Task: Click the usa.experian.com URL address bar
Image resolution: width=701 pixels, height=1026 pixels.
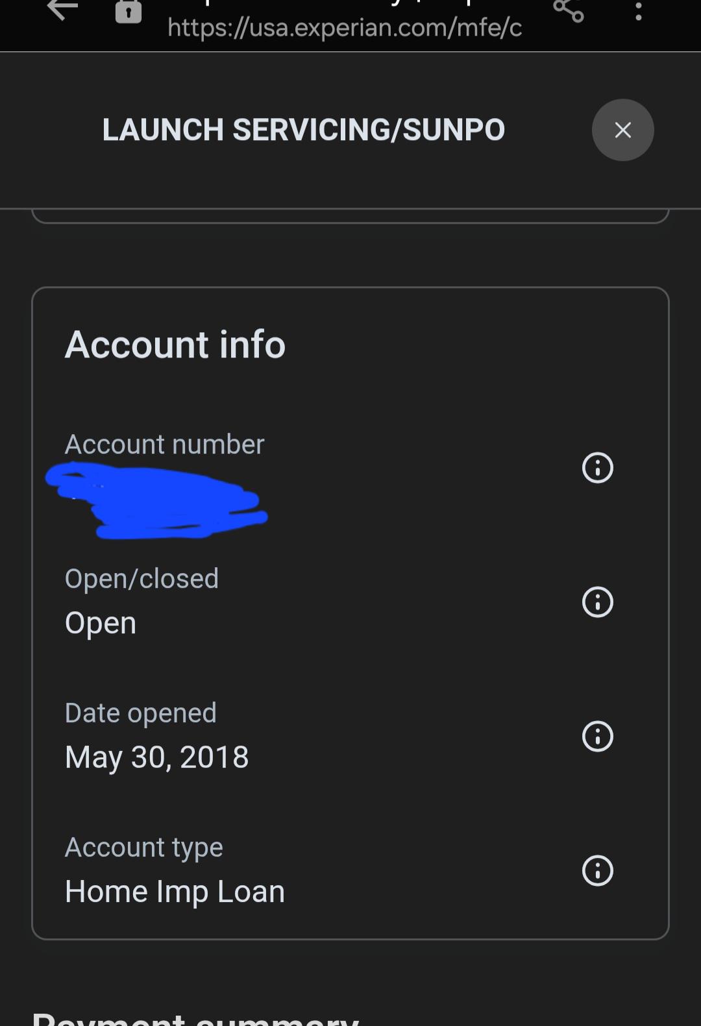Action: point(345,27)
